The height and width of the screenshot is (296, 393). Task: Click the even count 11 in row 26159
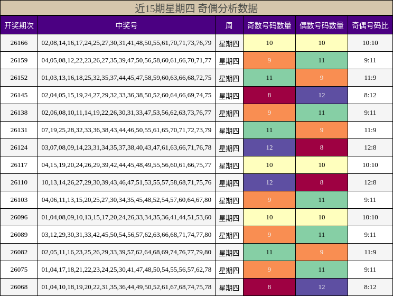click(x=322, y=60)
